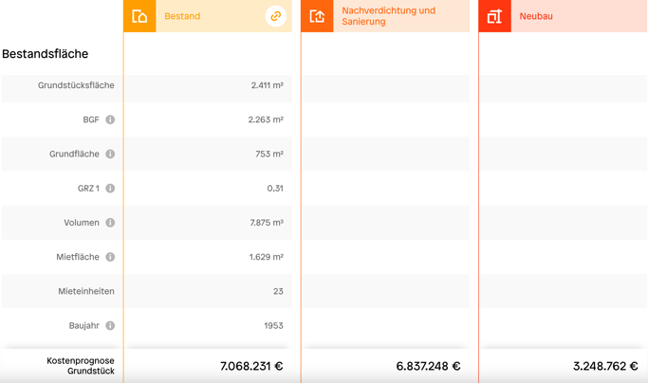Select the Nachverdichtung und Sanierung header

[x=385, y=16]
